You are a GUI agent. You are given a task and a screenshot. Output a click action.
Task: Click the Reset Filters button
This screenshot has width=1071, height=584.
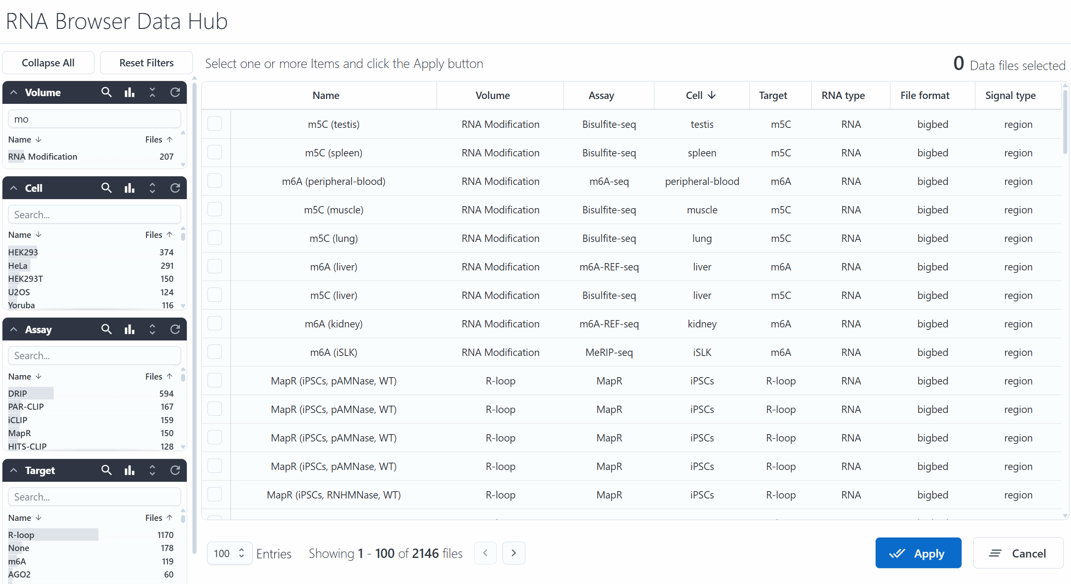pyautogui.click(x=146, y=63)
